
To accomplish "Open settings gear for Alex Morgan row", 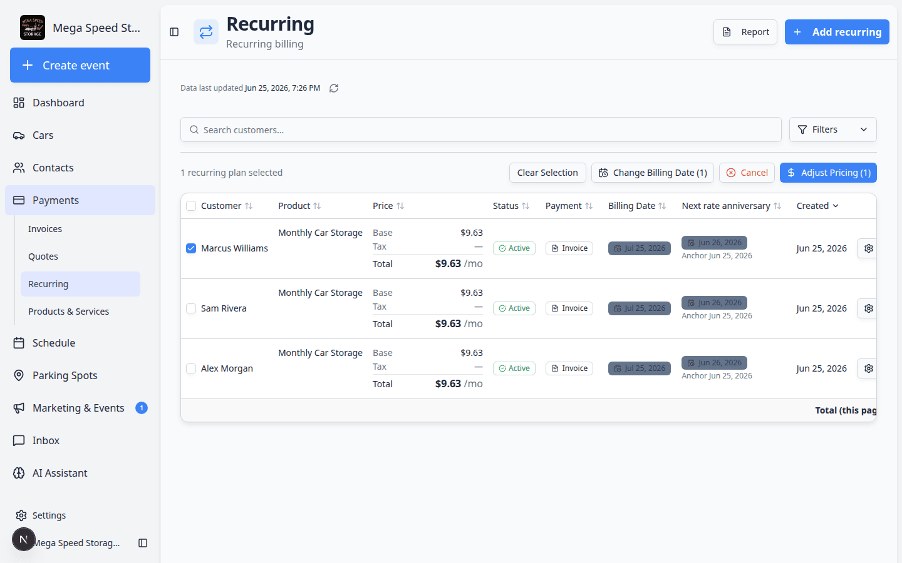I will point(868,368).
